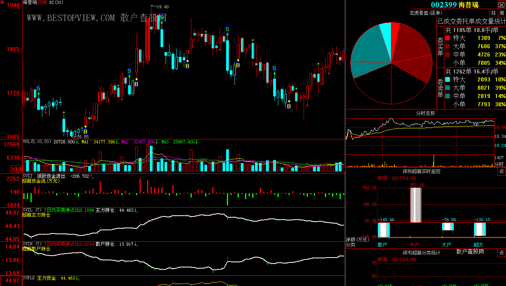This screenshot has width=506, height=286.
Task: Click the 海普瑞 name in chart header
Action: tap(30, 2)
